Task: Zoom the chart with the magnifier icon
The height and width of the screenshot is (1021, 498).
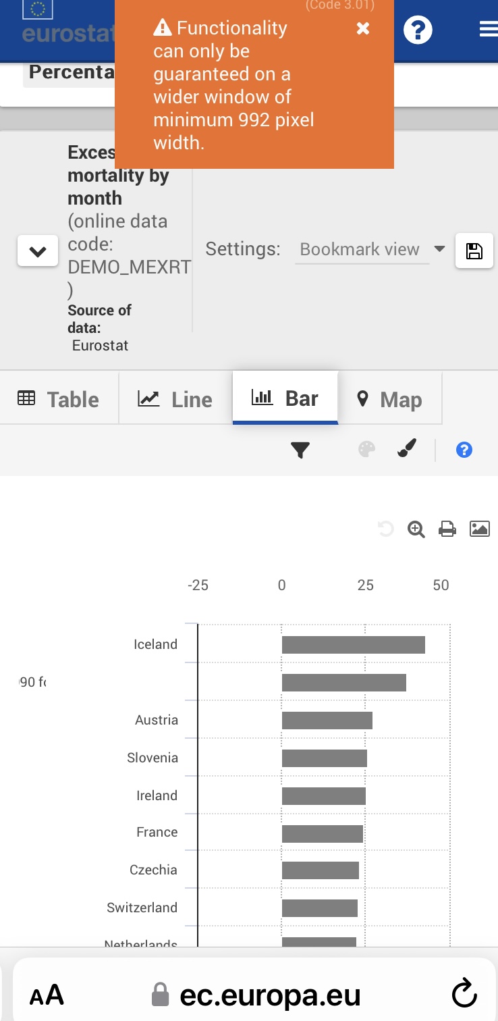Action: (x=416, y=529)
